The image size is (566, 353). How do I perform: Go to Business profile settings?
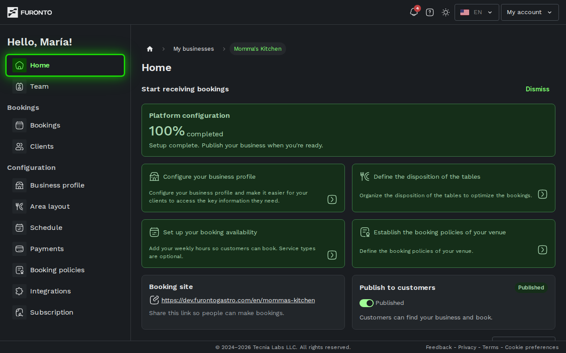click(x=65, y=185)
